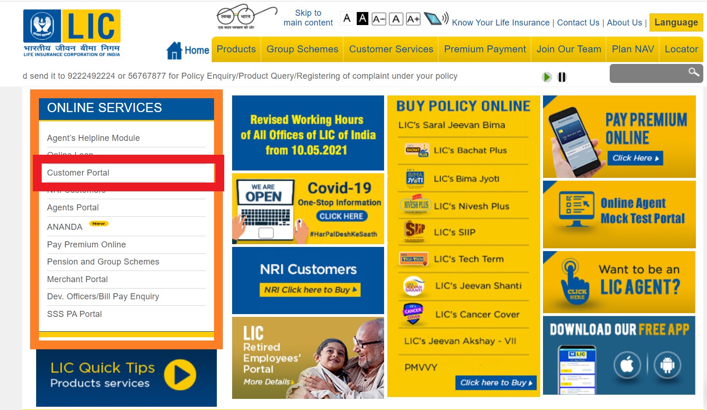Open the Products menu
The height and width of the screenshot is (410, 707).
click(236, 49)
